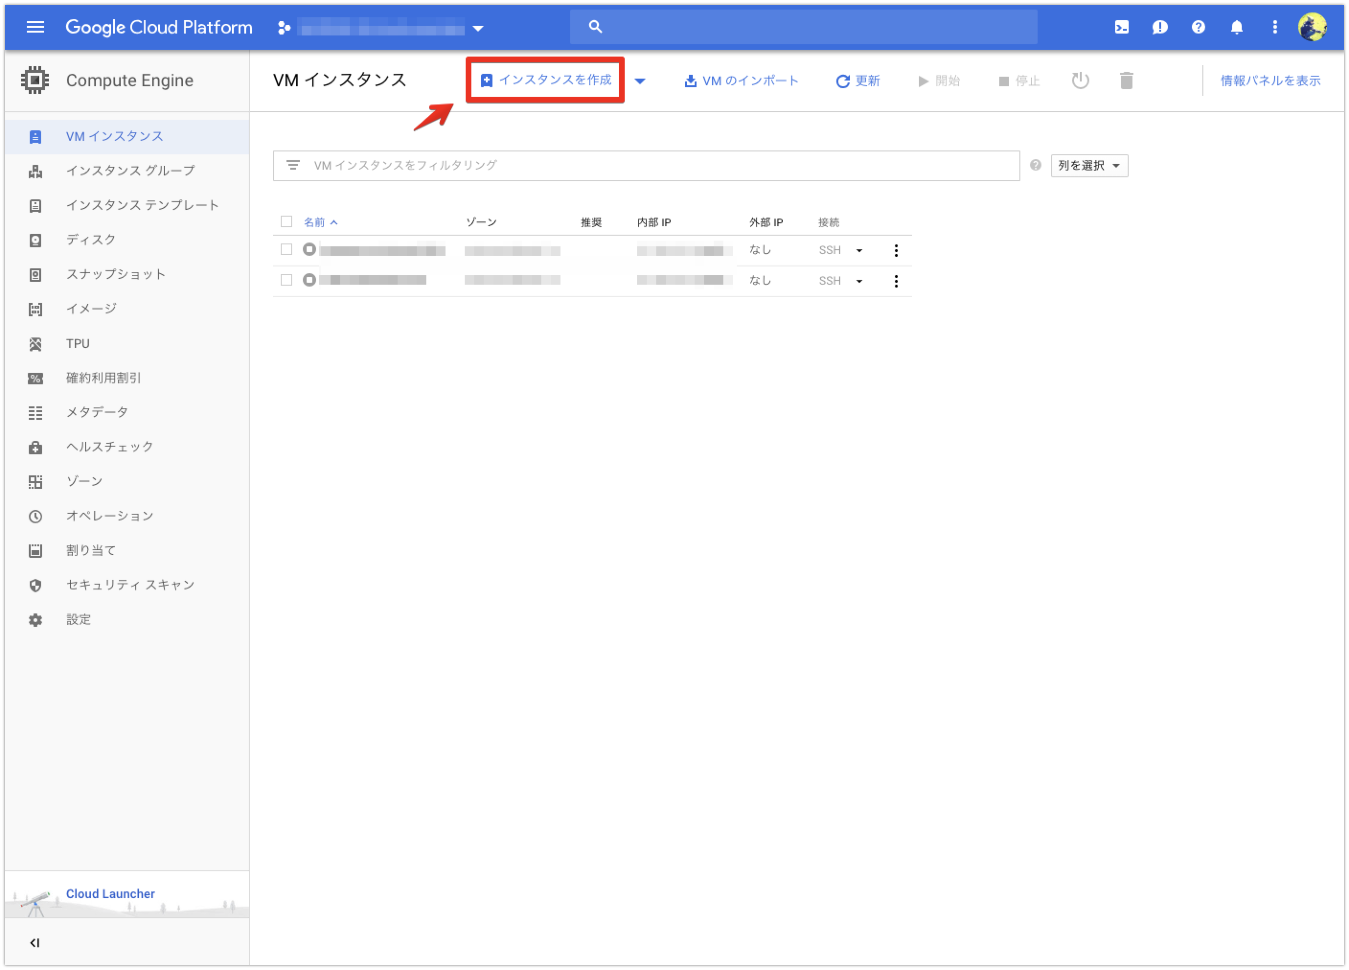Click the セキュリティ スキャン sidebar icon
Image resolution: width=1349 pixels, height=970 pixels.
(34, 586)
